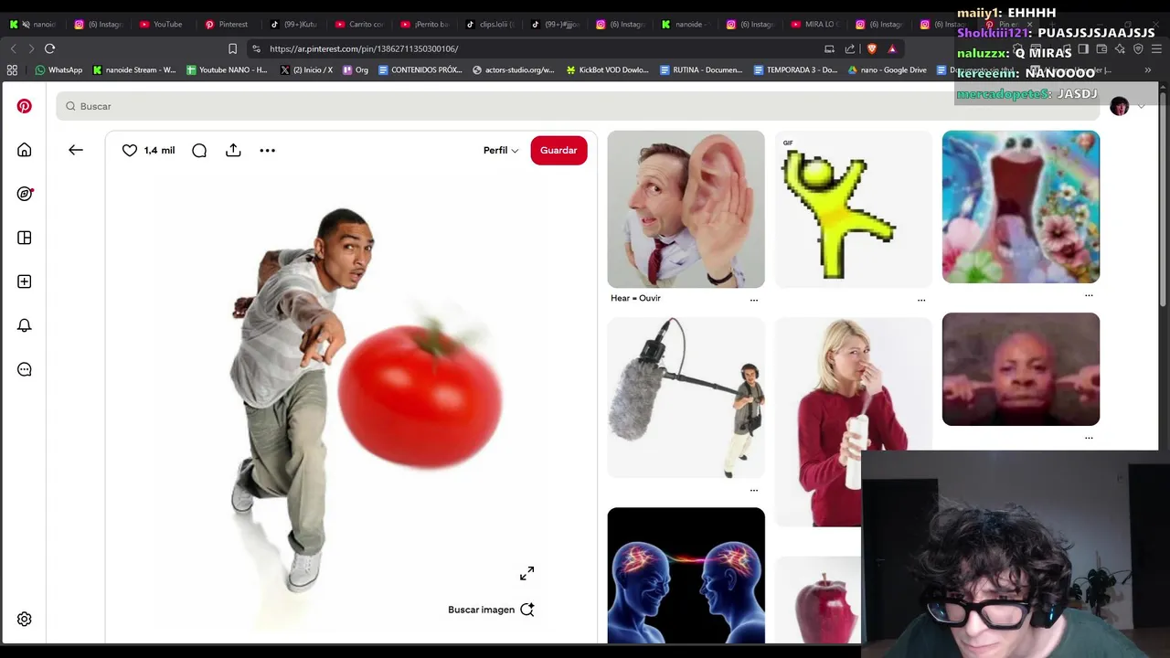The height and width of the screenshot is (658, 1170).
Task: Open the Perfil board dropdown
Action: pos(501,150)
